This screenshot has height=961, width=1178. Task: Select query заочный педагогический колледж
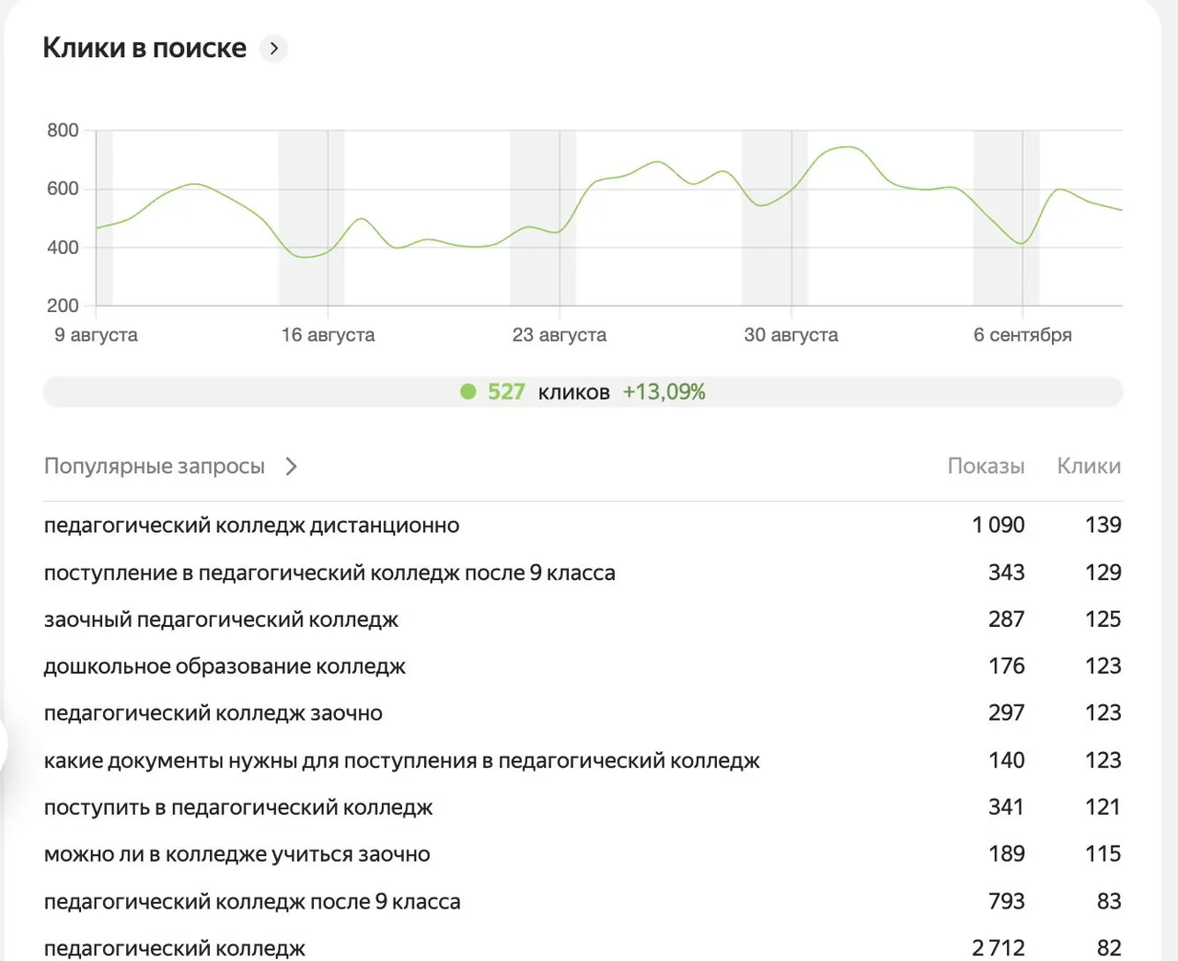pyautogui.click(x=221, y=619)
